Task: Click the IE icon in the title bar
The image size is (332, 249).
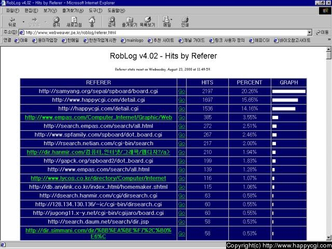Action: coord(3,3)
